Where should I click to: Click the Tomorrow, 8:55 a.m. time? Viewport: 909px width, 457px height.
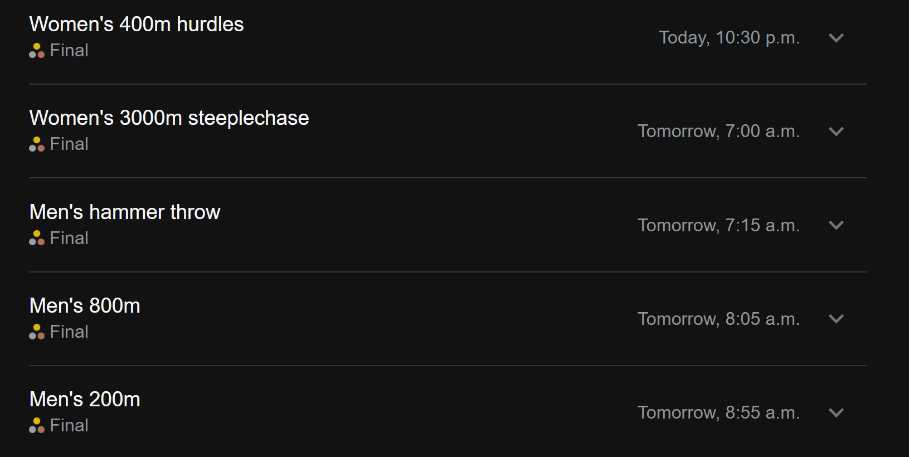coord(718,412)
